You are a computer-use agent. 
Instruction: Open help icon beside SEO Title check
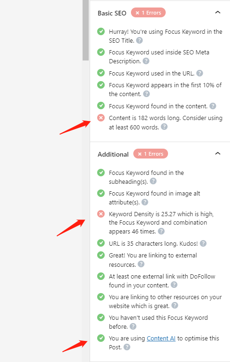click(x=139, y=40)
